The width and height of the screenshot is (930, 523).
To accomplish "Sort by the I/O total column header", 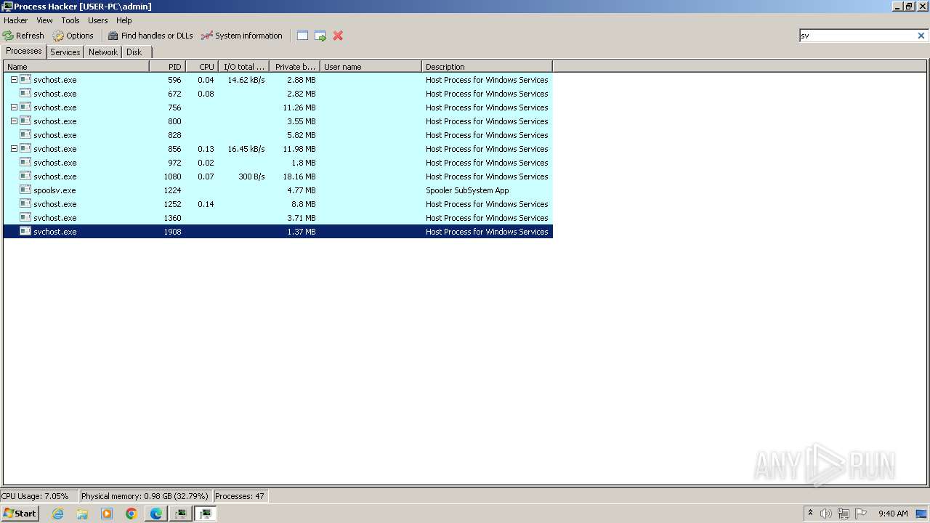I will pos(243,67).
